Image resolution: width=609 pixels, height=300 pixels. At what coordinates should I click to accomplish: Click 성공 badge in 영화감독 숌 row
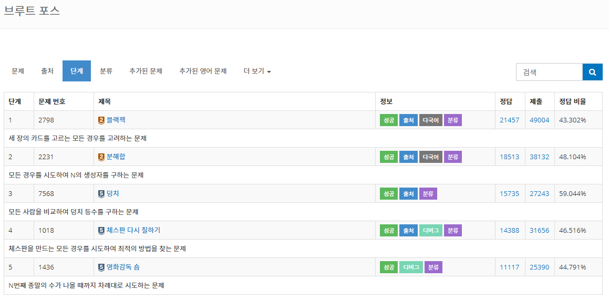tap(389, 267)
